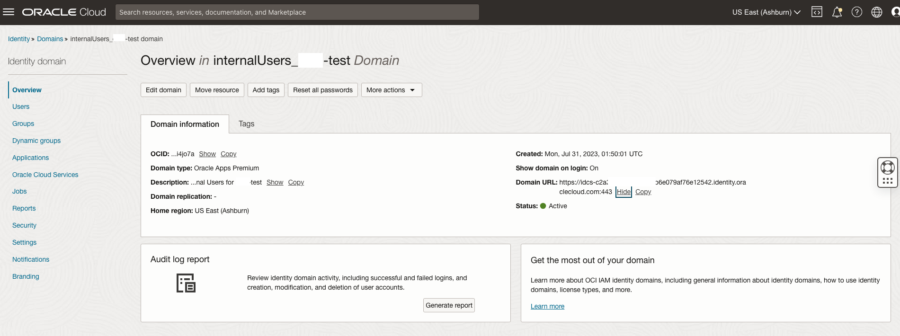The image size is (900, 336).
Task: Click the Generate report button
Action: [x=449, y=305]
